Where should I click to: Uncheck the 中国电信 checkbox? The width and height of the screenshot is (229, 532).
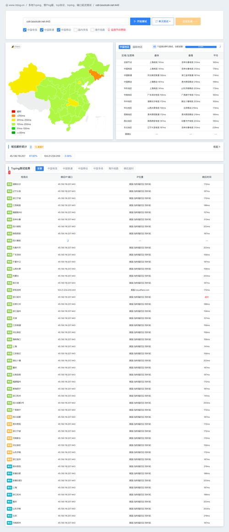pyautogui.click(x=25, y=30)
